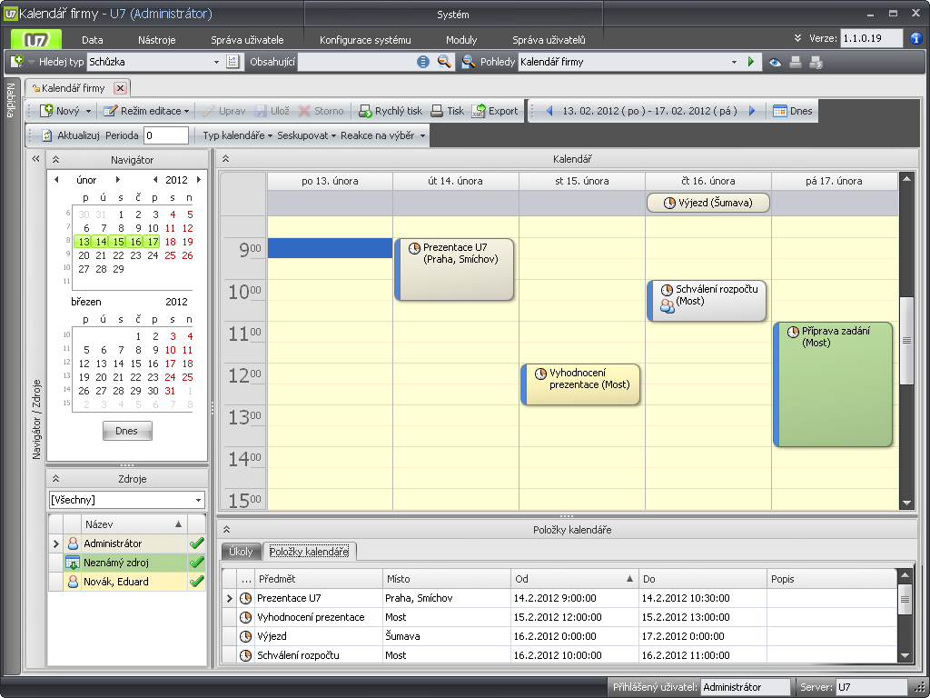This screenshot has width=930, height=698.
Task: Click the Tisk print button
Action: 447,111
